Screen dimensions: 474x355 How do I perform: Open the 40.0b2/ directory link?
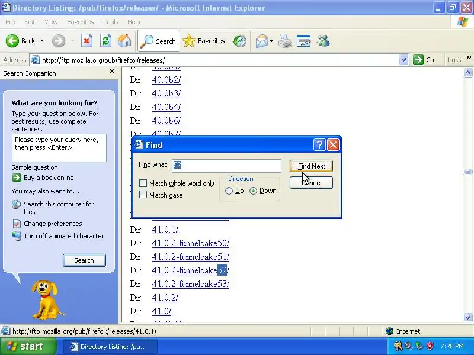pyautogui.click(x=166, y=80)
